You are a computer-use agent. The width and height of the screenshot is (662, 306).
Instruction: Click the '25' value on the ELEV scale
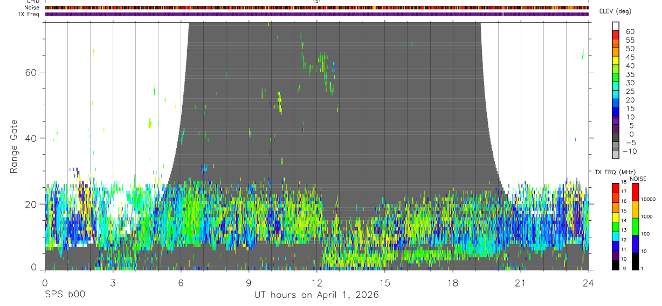point(630,92)
